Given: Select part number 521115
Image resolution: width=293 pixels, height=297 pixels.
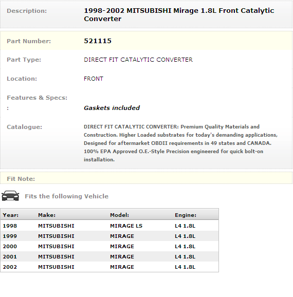Looking at the screenshot, I should (98, 41).
